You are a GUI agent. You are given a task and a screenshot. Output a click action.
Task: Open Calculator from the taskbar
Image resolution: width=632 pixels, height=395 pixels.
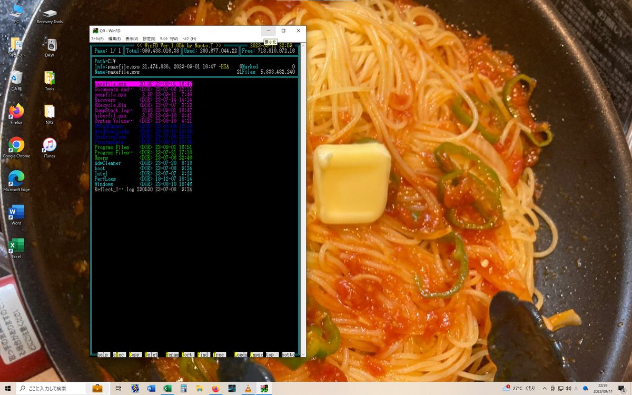point(183,388)
